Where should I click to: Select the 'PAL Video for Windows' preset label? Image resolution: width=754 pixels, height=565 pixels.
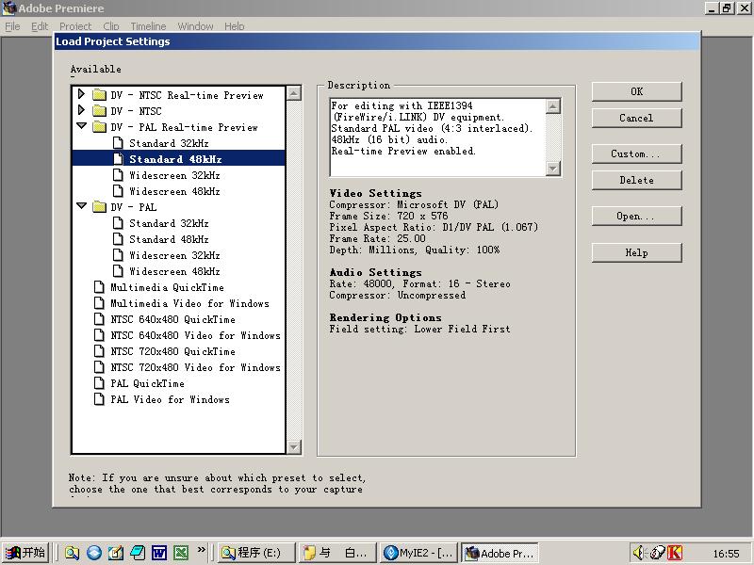[171, 399]
